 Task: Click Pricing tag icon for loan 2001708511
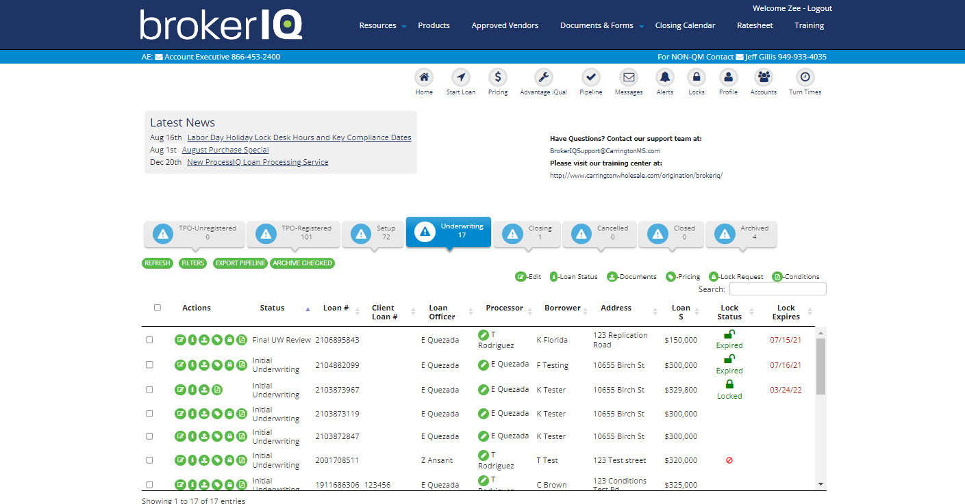(217, 460)
